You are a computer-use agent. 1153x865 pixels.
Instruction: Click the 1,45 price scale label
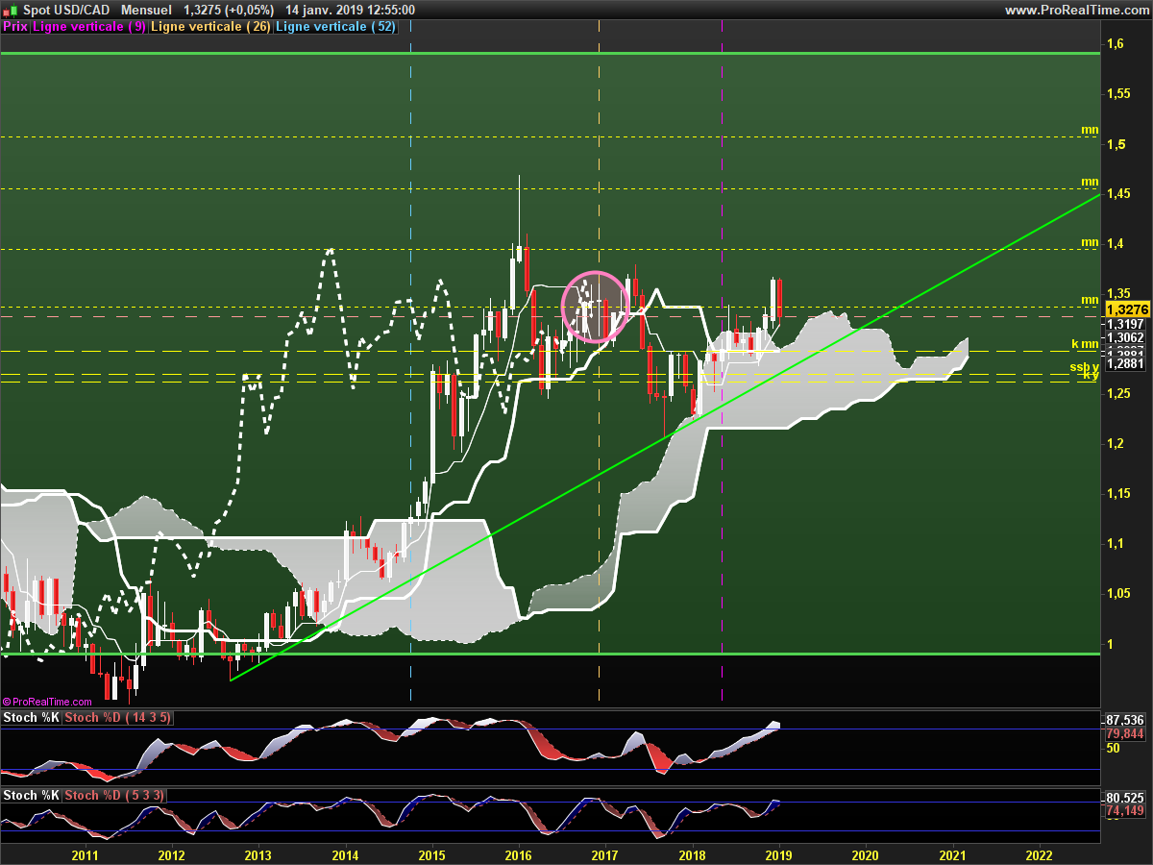click(1118, 194)
